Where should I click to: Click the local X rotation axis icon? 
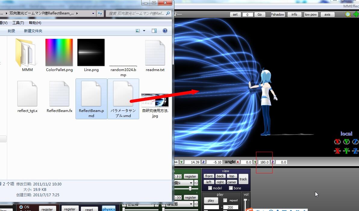point(337,142)
